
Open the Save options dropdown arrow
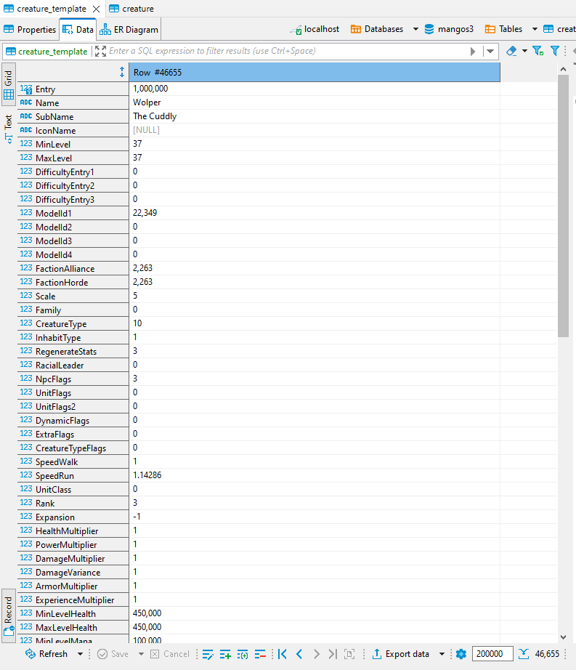pyautogui.click(x=141, y=654)
